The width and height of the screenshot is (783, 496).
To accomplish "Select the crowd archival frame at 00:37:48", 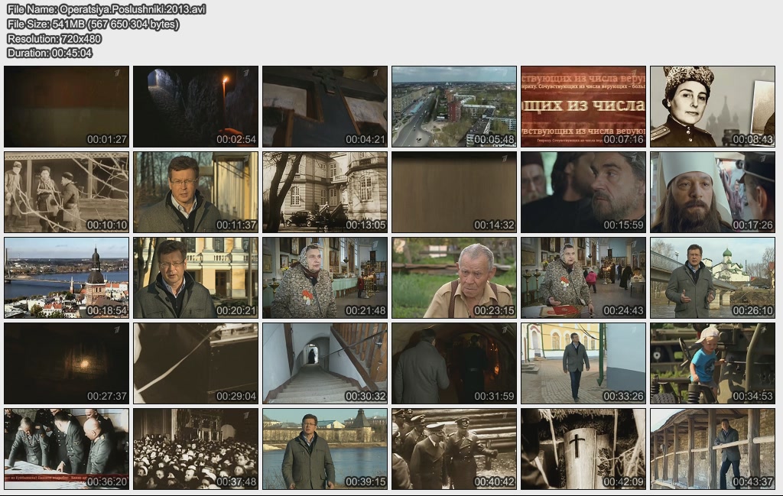I will click(196, 449).
